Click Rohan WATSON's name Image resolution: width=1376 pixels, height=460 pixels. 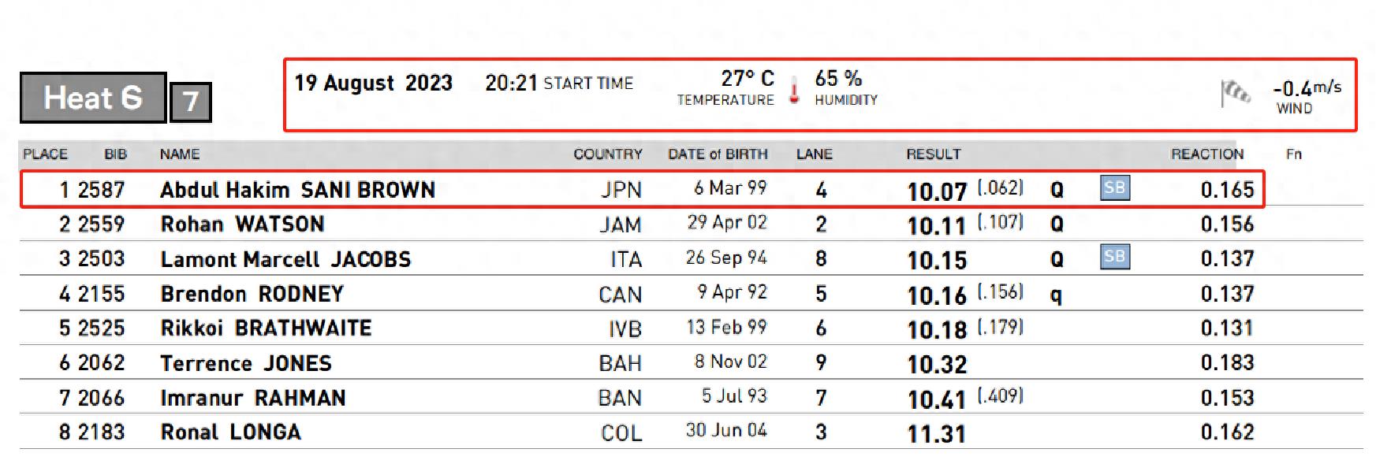(242, 224)
